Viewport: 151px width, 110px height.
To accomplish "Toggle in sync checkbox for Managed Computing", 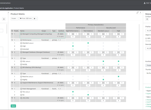I will [x=58, y=36].
